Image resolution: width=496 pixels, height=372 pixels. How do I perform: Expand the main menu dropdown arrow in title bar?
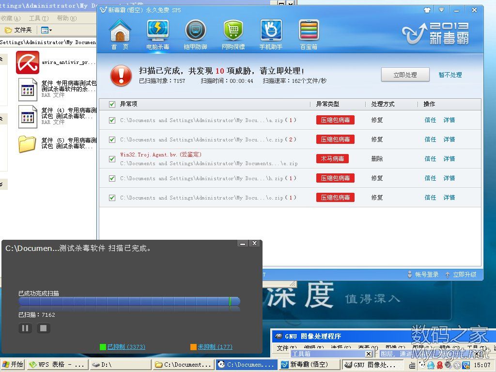(x=441, y=10)
